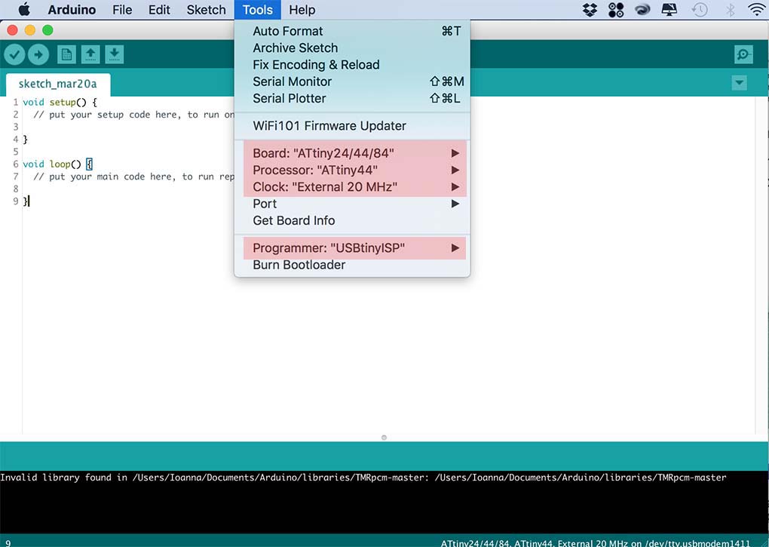The height and width of the screenshot is (547, 769).
Task: Click the "put your main code here" comment
Action: [134, 177]
